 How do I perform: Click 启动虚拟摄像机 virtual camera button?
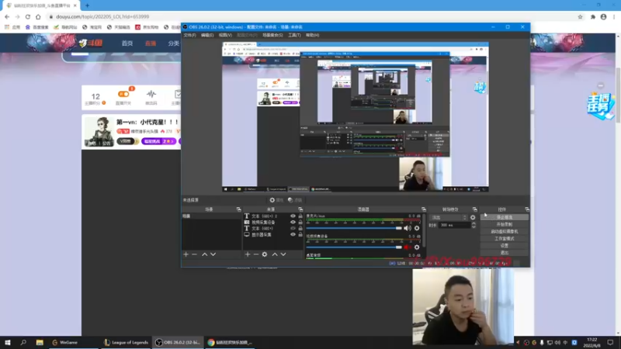click(504, 231)
